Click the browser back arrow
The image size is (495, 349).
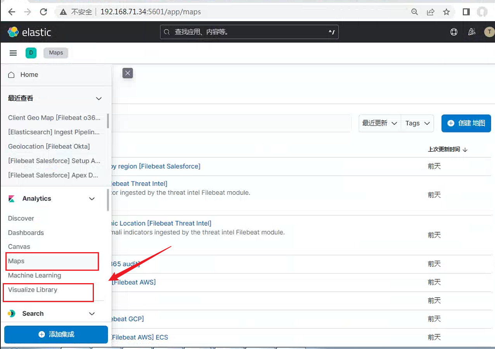pyautogui.click(x=12, y=12)
